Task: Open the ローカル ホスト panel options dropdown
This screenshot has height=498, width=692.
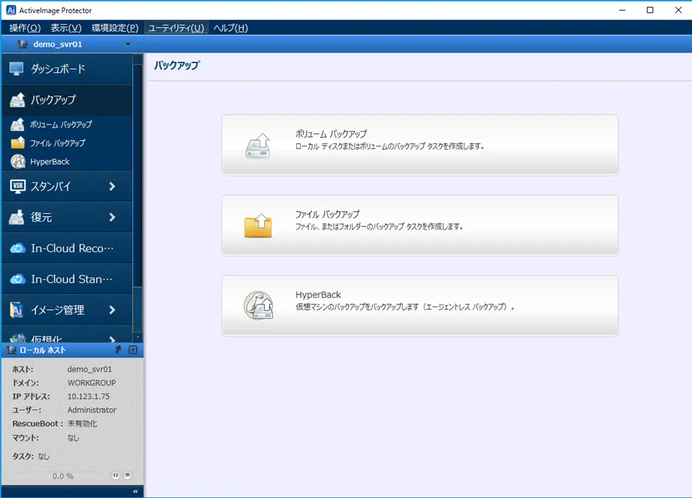Action: (133, 350)
